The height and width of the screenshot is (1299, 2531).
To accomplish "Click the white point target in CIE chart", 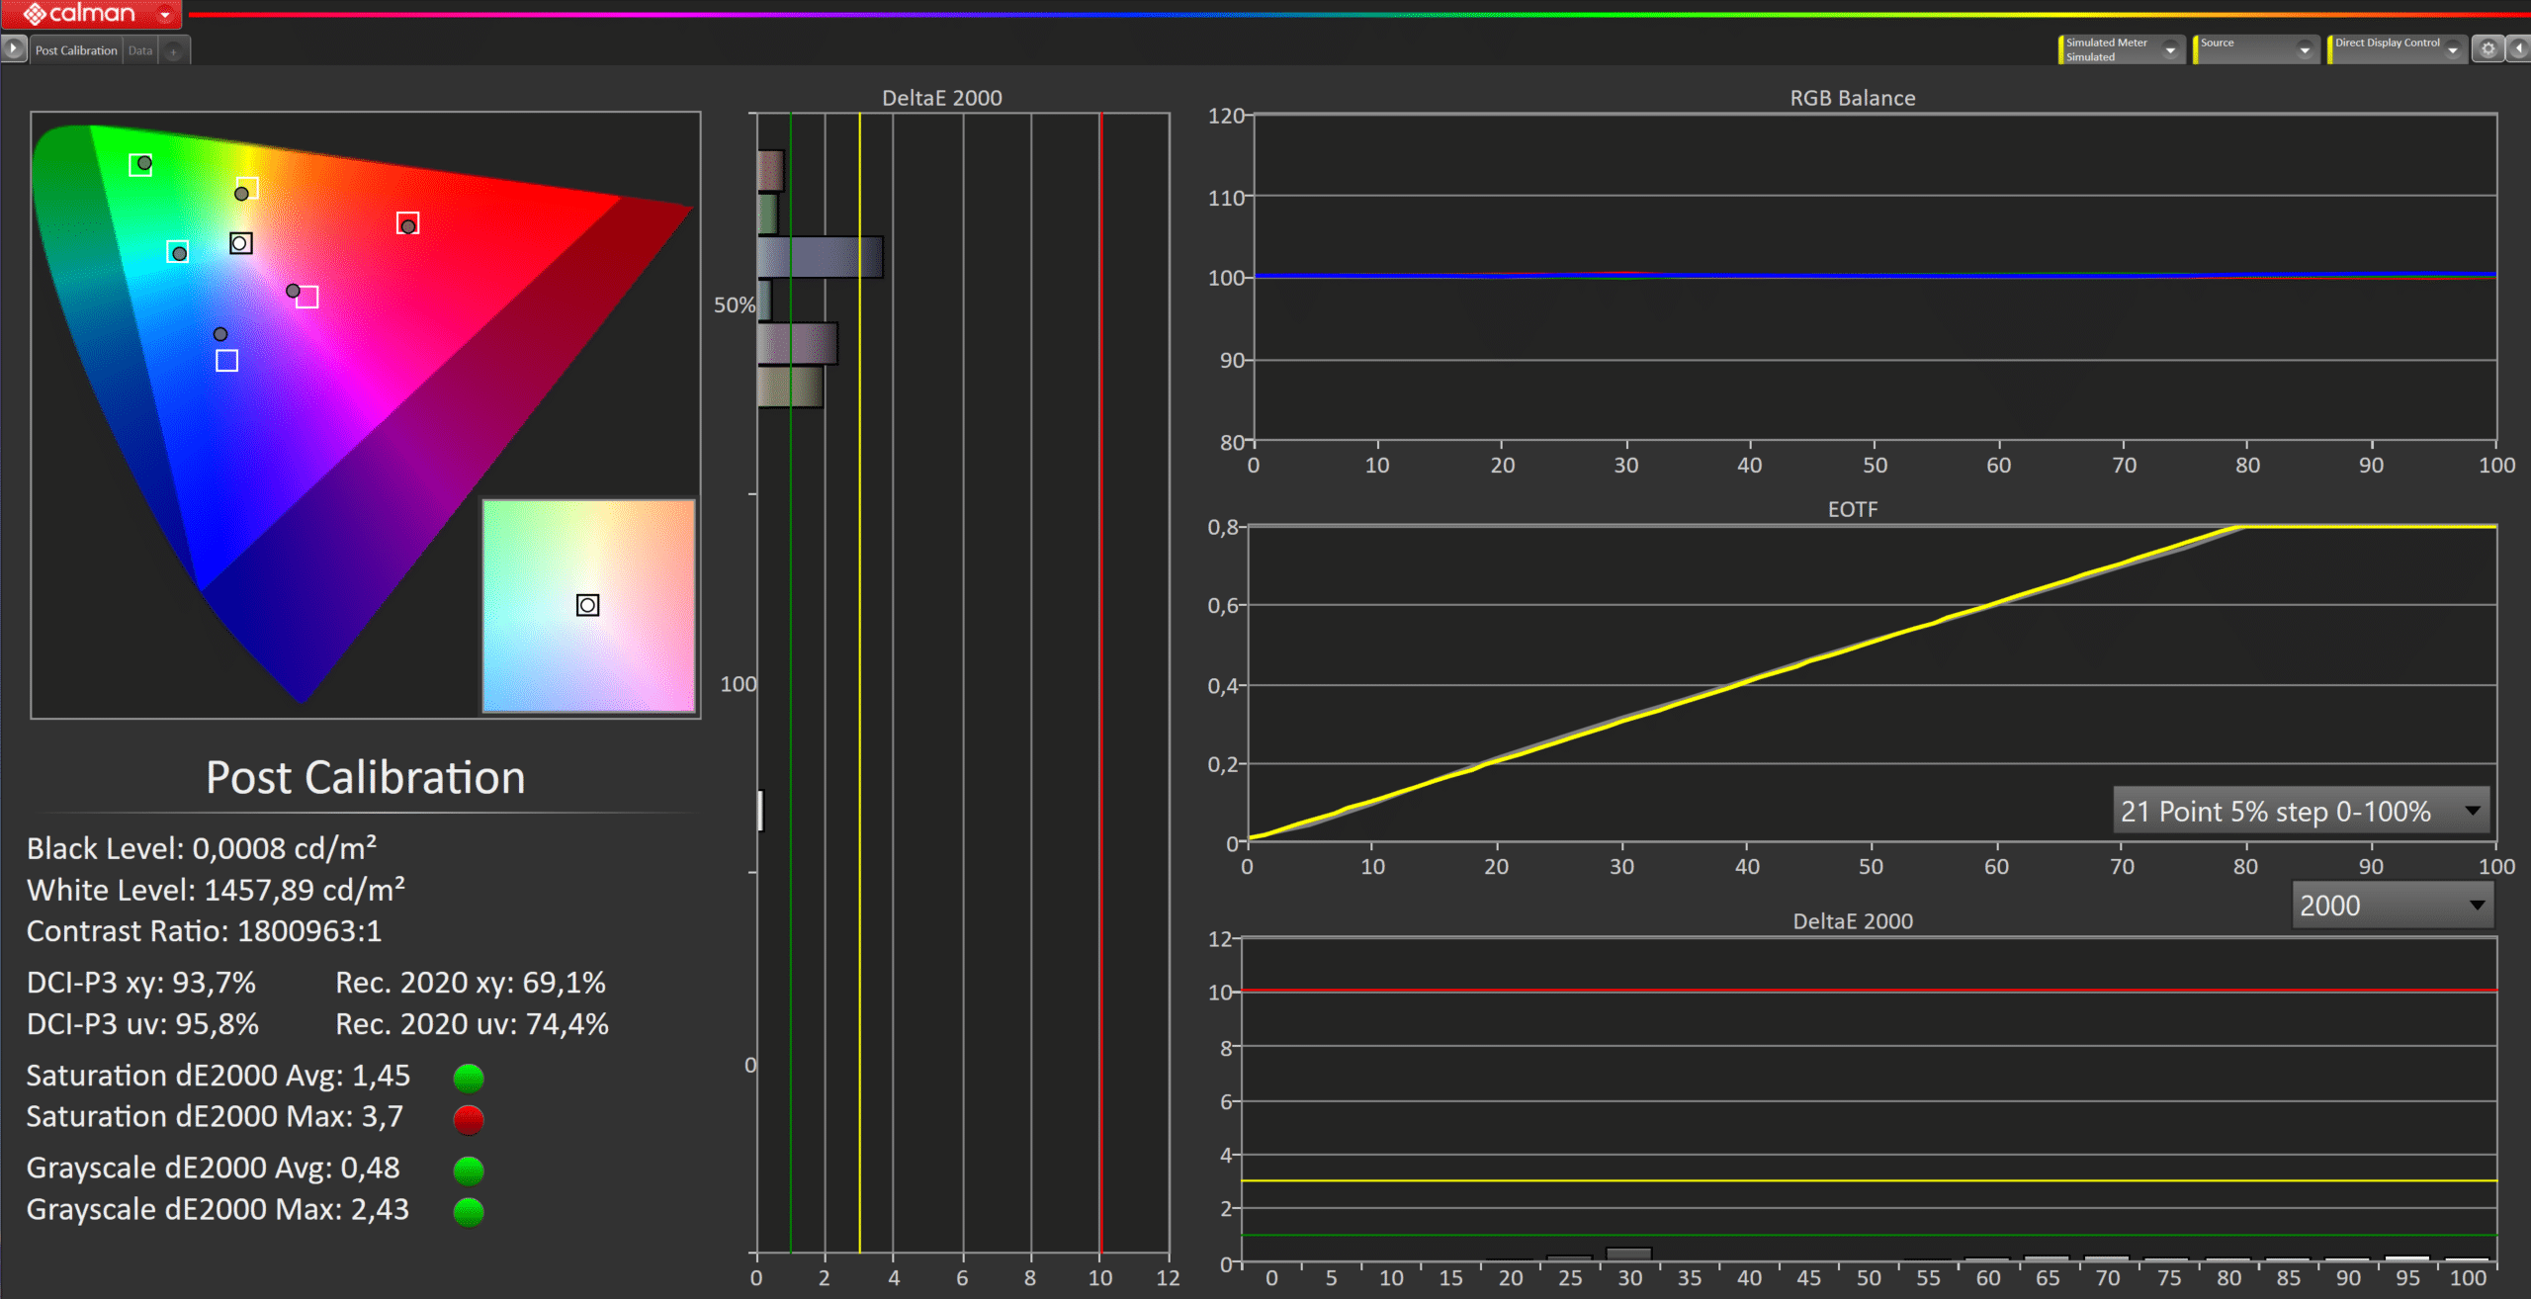I will point(240,243).
